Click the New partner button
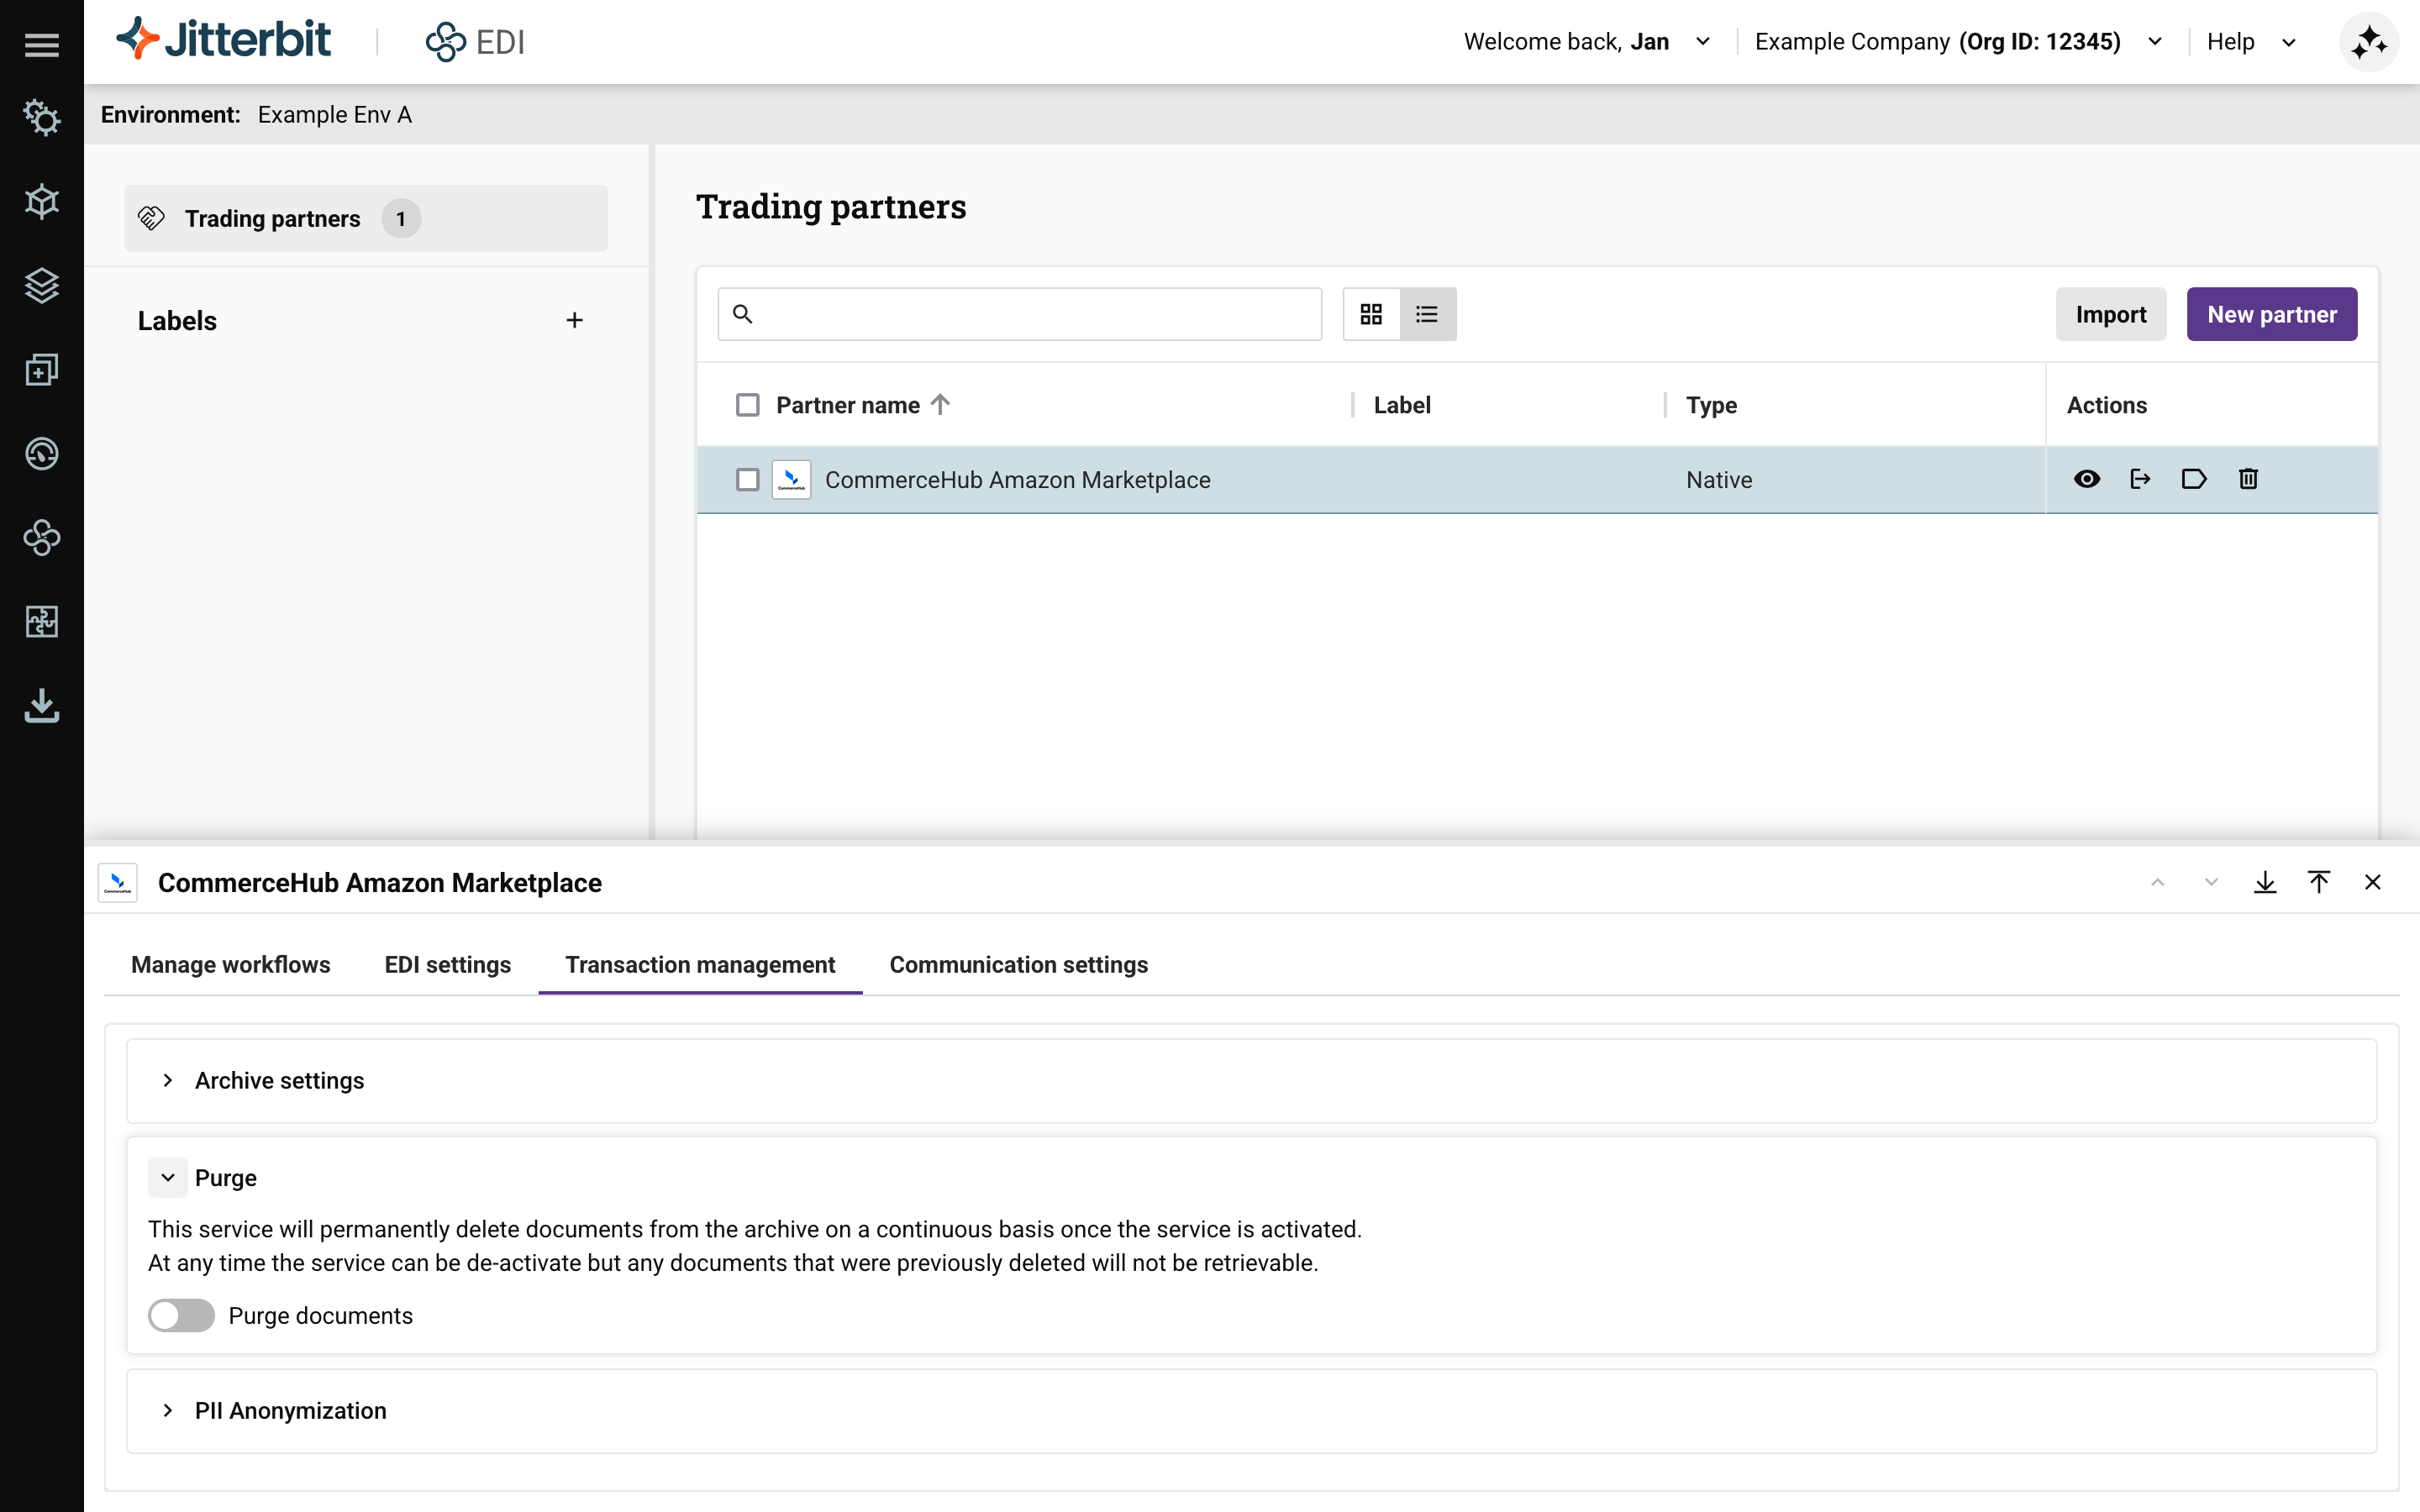2420x1512 pixels. click(2271, 314)
